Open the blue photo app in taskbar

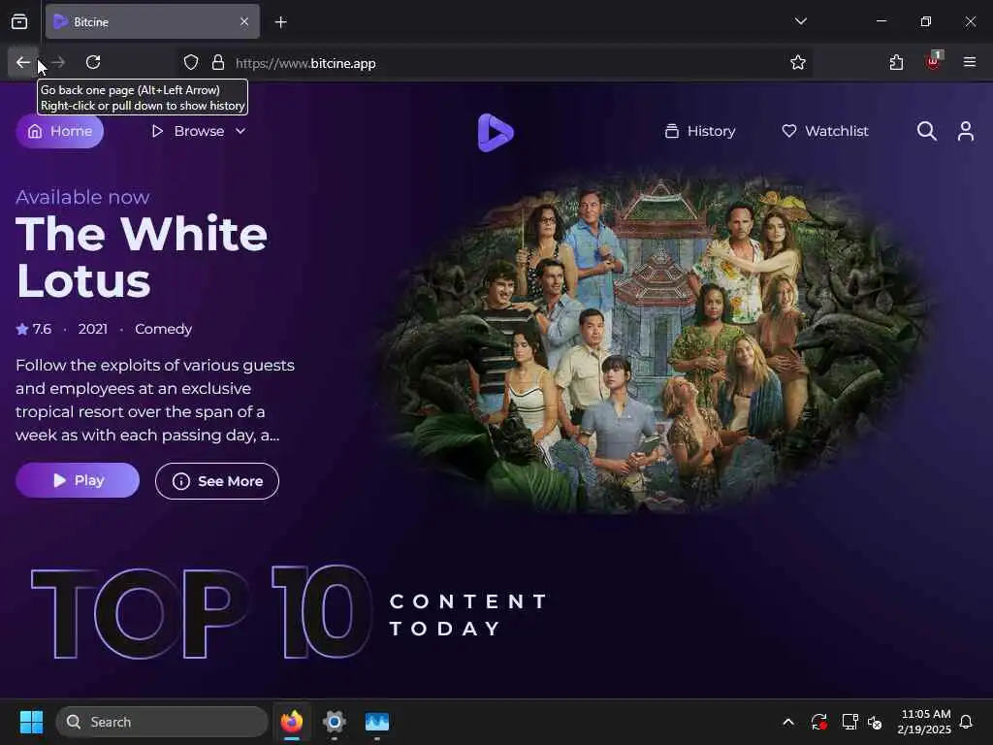click(377, 722)
